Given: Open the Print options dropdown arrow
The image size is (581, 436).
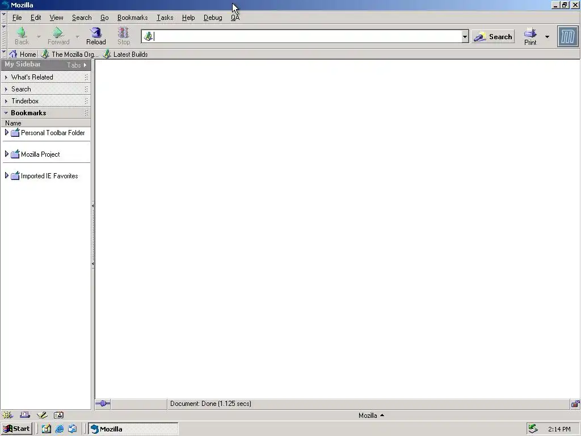Looking at the screenshot, I should (x=547, y=36).
